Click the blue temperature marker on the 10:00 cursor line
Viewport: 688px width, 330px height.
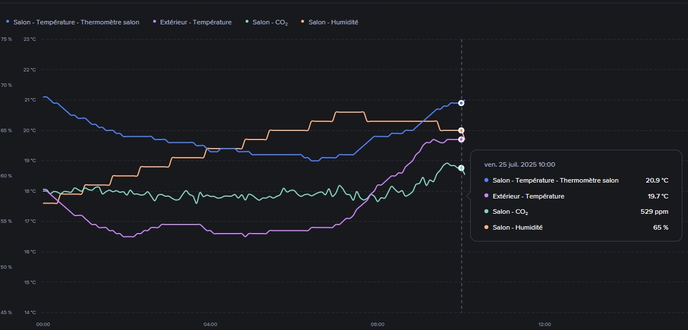tap(461, 103)
